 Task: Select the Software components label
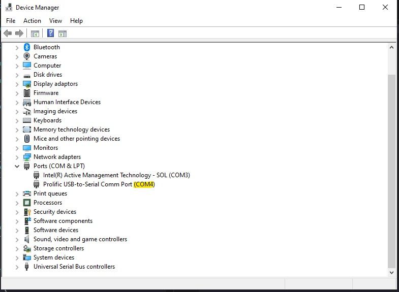tap(63, 221)
